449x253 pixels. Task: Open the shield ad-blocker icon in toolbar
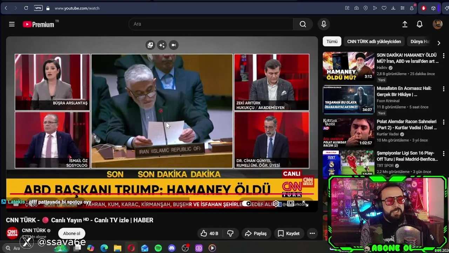click(366, 8)
